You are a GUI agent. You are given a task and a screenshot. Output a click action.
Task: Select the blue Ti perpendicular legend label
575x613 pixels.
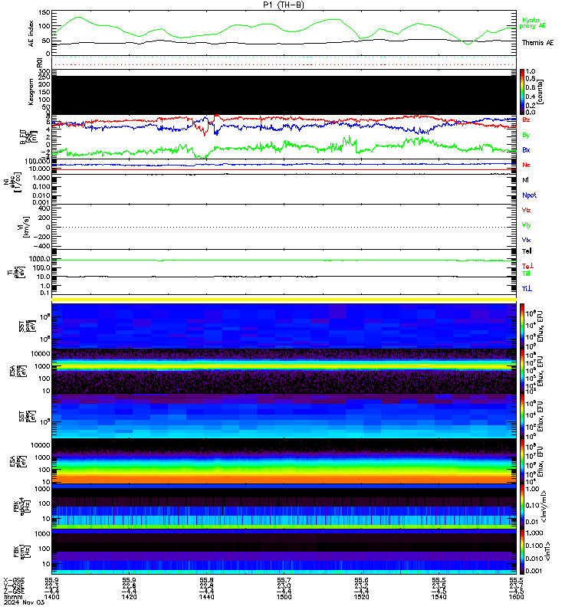527,289
